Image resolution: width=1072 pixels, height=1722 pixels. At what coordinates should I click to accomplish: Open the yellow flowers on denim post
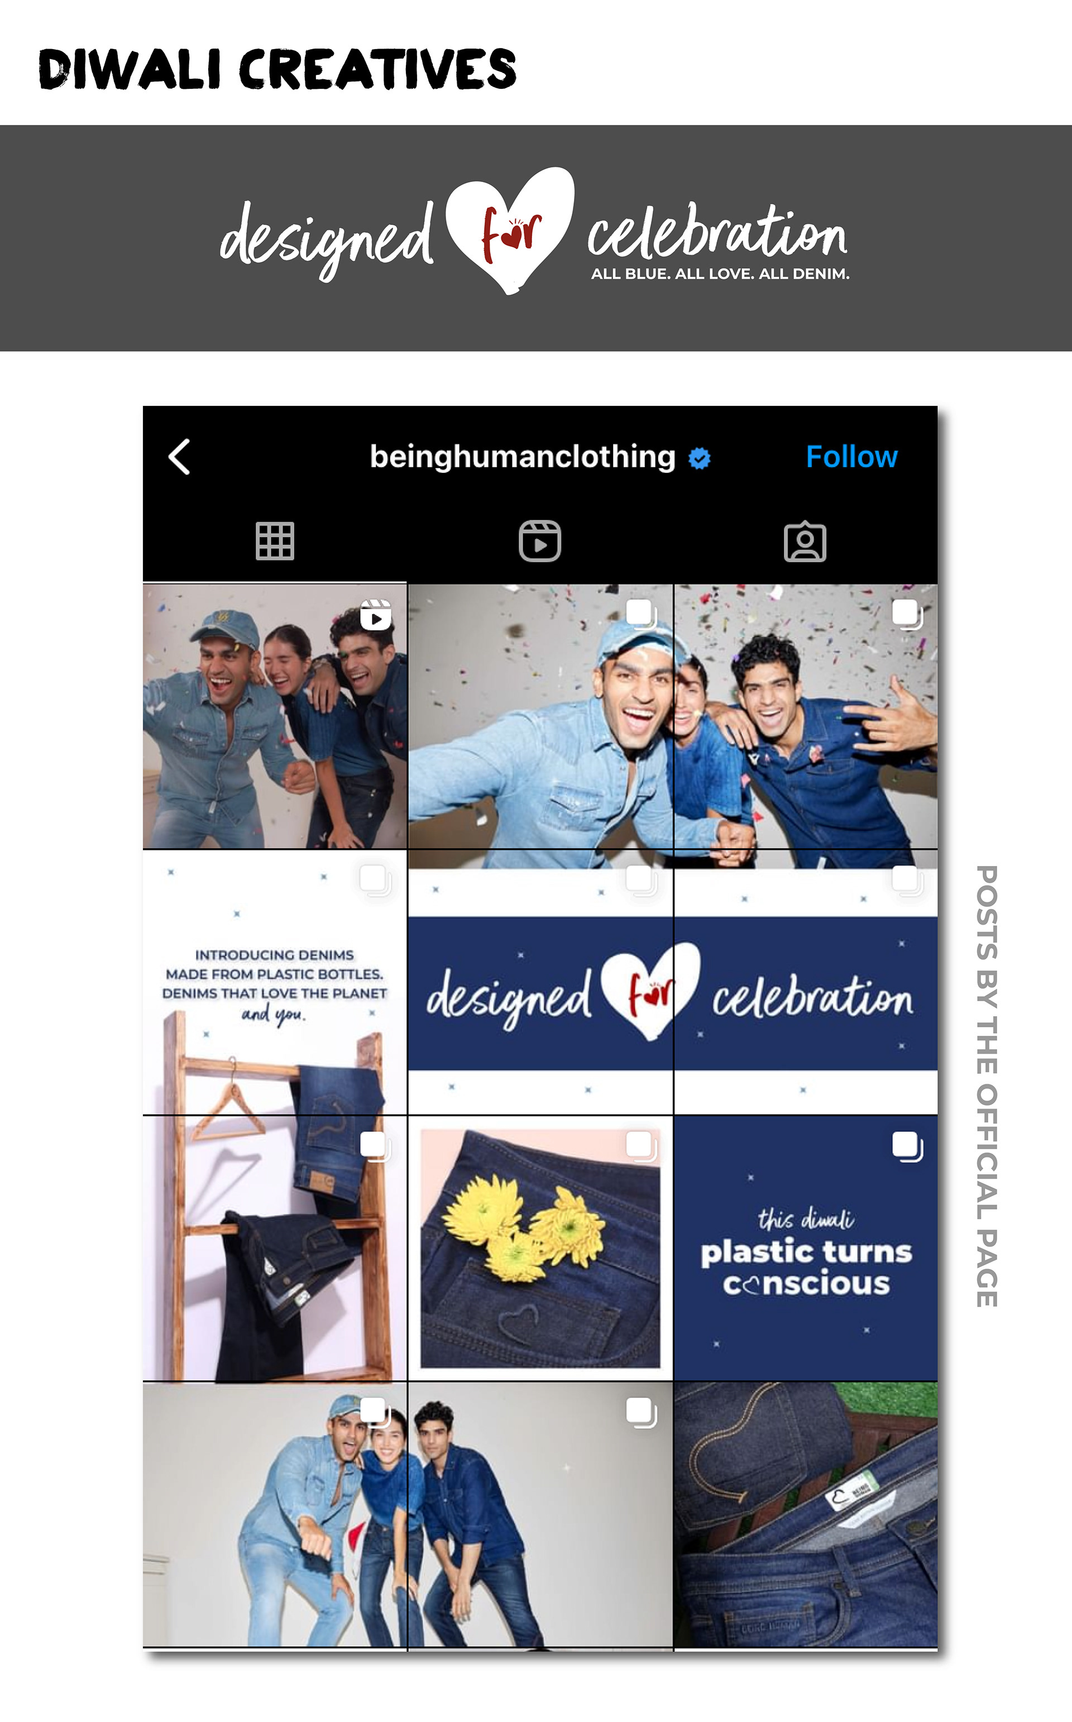pyautogui.click(x=540, y=1249)
